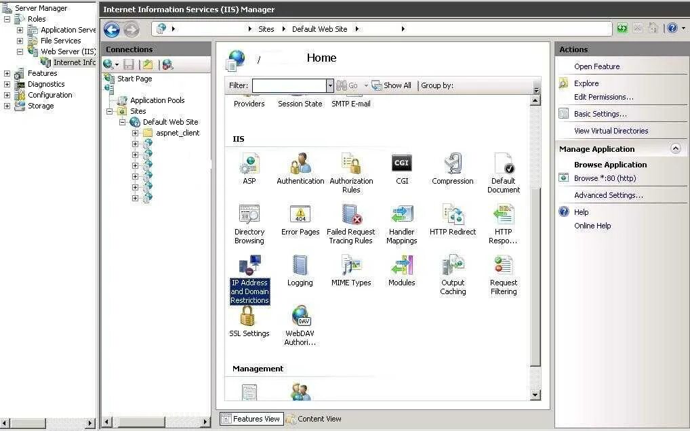Expand the Configuration tree node
Viewport: 690px width, 431px height.
click(7, 95)
